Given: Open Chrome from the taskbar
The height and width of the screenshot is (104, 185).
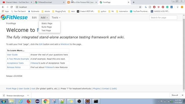Looking at the screenshot, I should pyautogui.click(x=45, y=101).
